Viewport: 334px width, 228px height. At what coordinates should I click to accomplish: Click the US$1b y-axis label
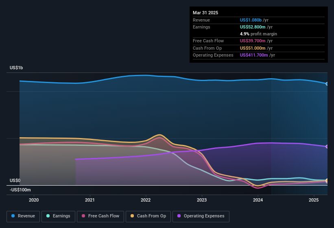point(16,68)
